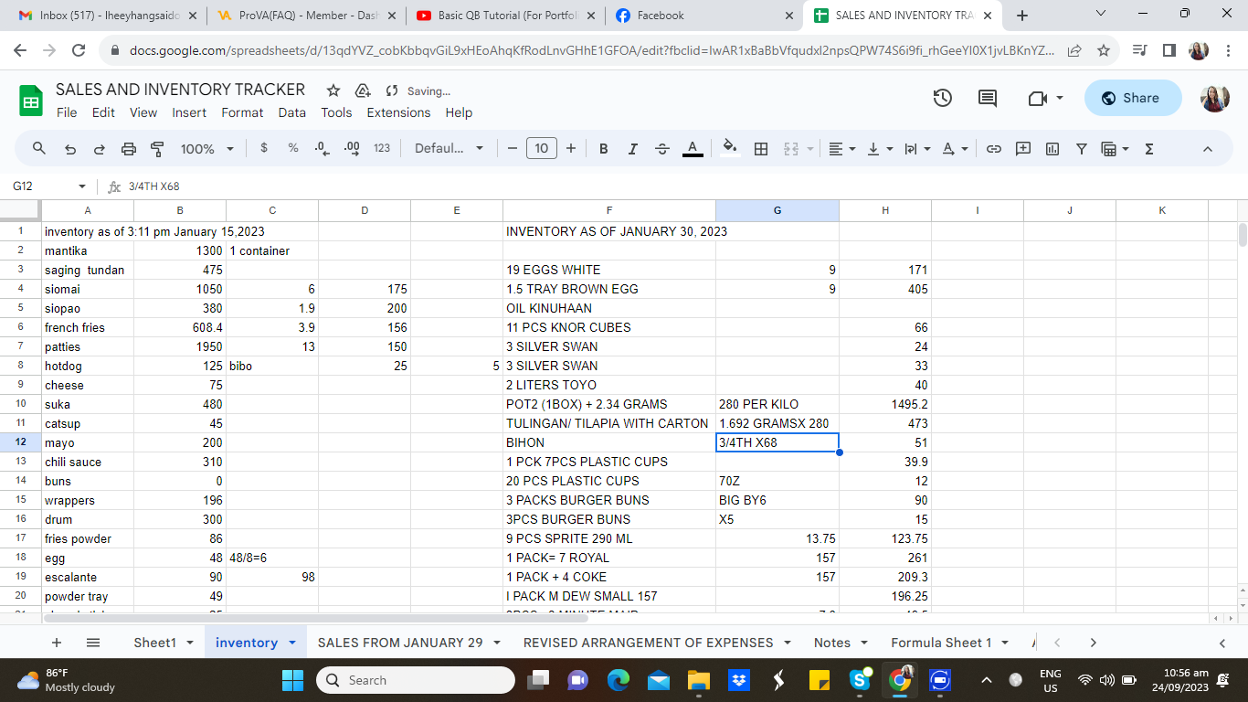This screenshot has width=1248, height=702.
Task: Create a filter
Action: [x=1082, y=149]
